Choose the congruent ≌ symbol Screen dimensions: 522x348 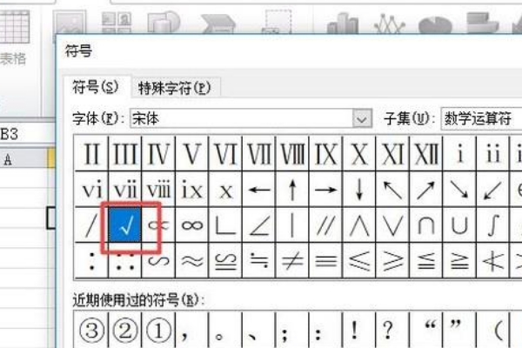(x=225, y=260)
